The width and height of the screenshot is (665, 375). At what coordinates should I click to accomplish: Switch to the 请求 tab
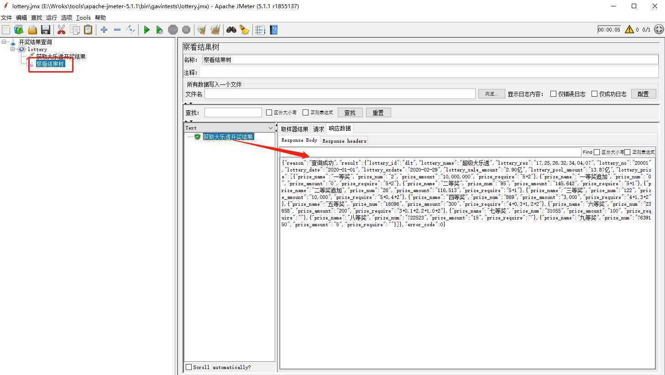pyautogui.click(x=319, y=129)
